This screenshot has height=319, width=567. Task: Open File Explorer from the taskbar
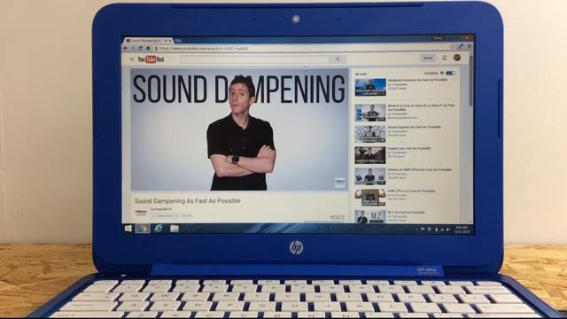[175, 229]
